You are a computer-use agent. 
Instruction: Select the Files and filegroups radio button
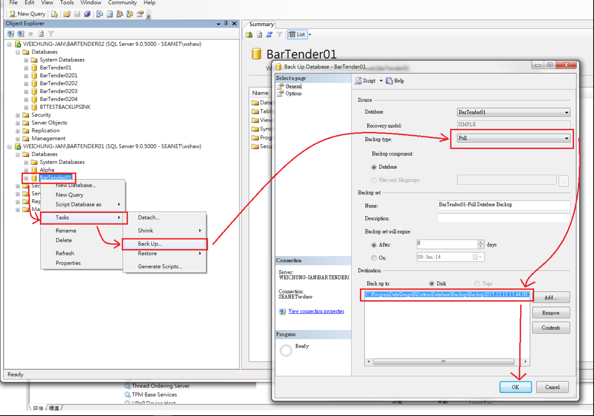(x=374, y=180)
